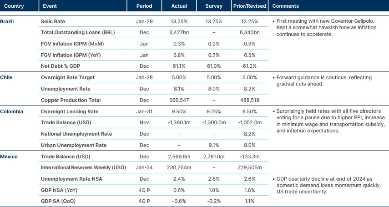Select the Survey column header
Viewport: 389px width, 207px height.
pyautogui.click(x=214, y=6)
